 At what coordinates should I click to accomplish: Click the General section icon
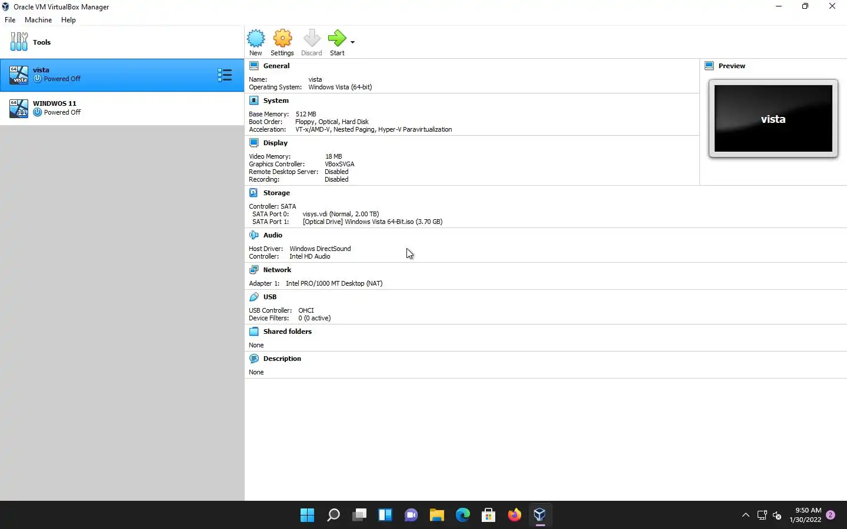click(x=254, y=66)
